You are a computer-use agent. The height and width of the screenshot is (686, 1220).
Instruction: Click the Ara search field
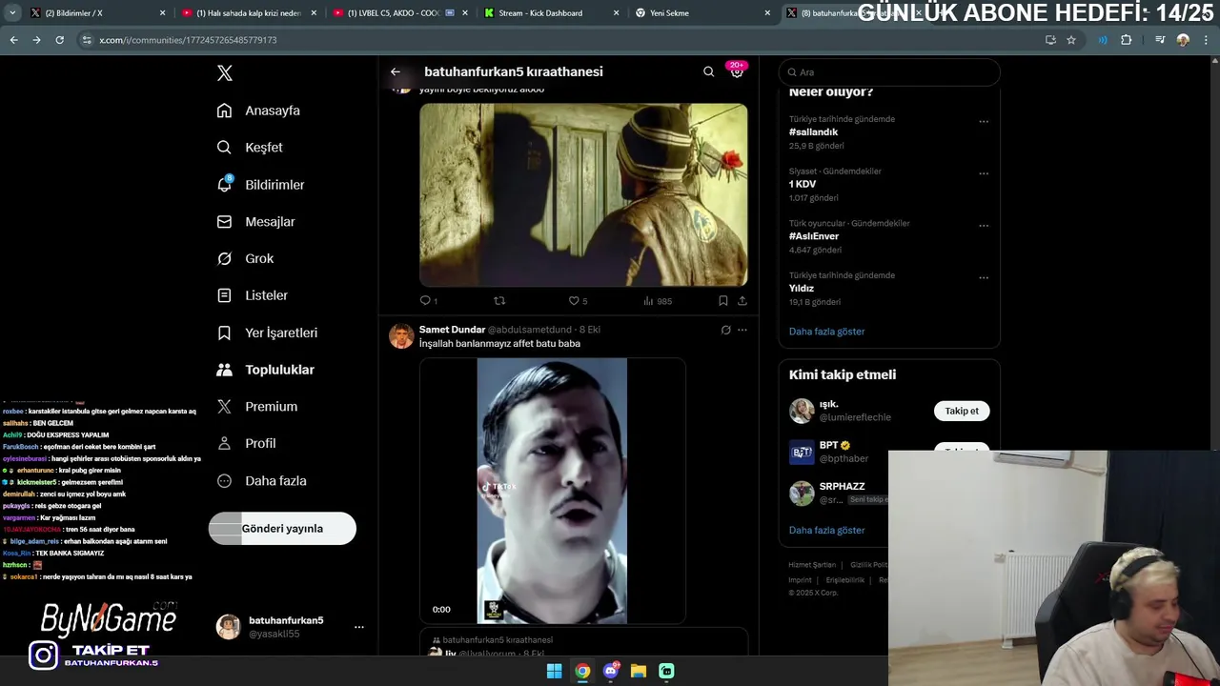(x=889, y=72)
